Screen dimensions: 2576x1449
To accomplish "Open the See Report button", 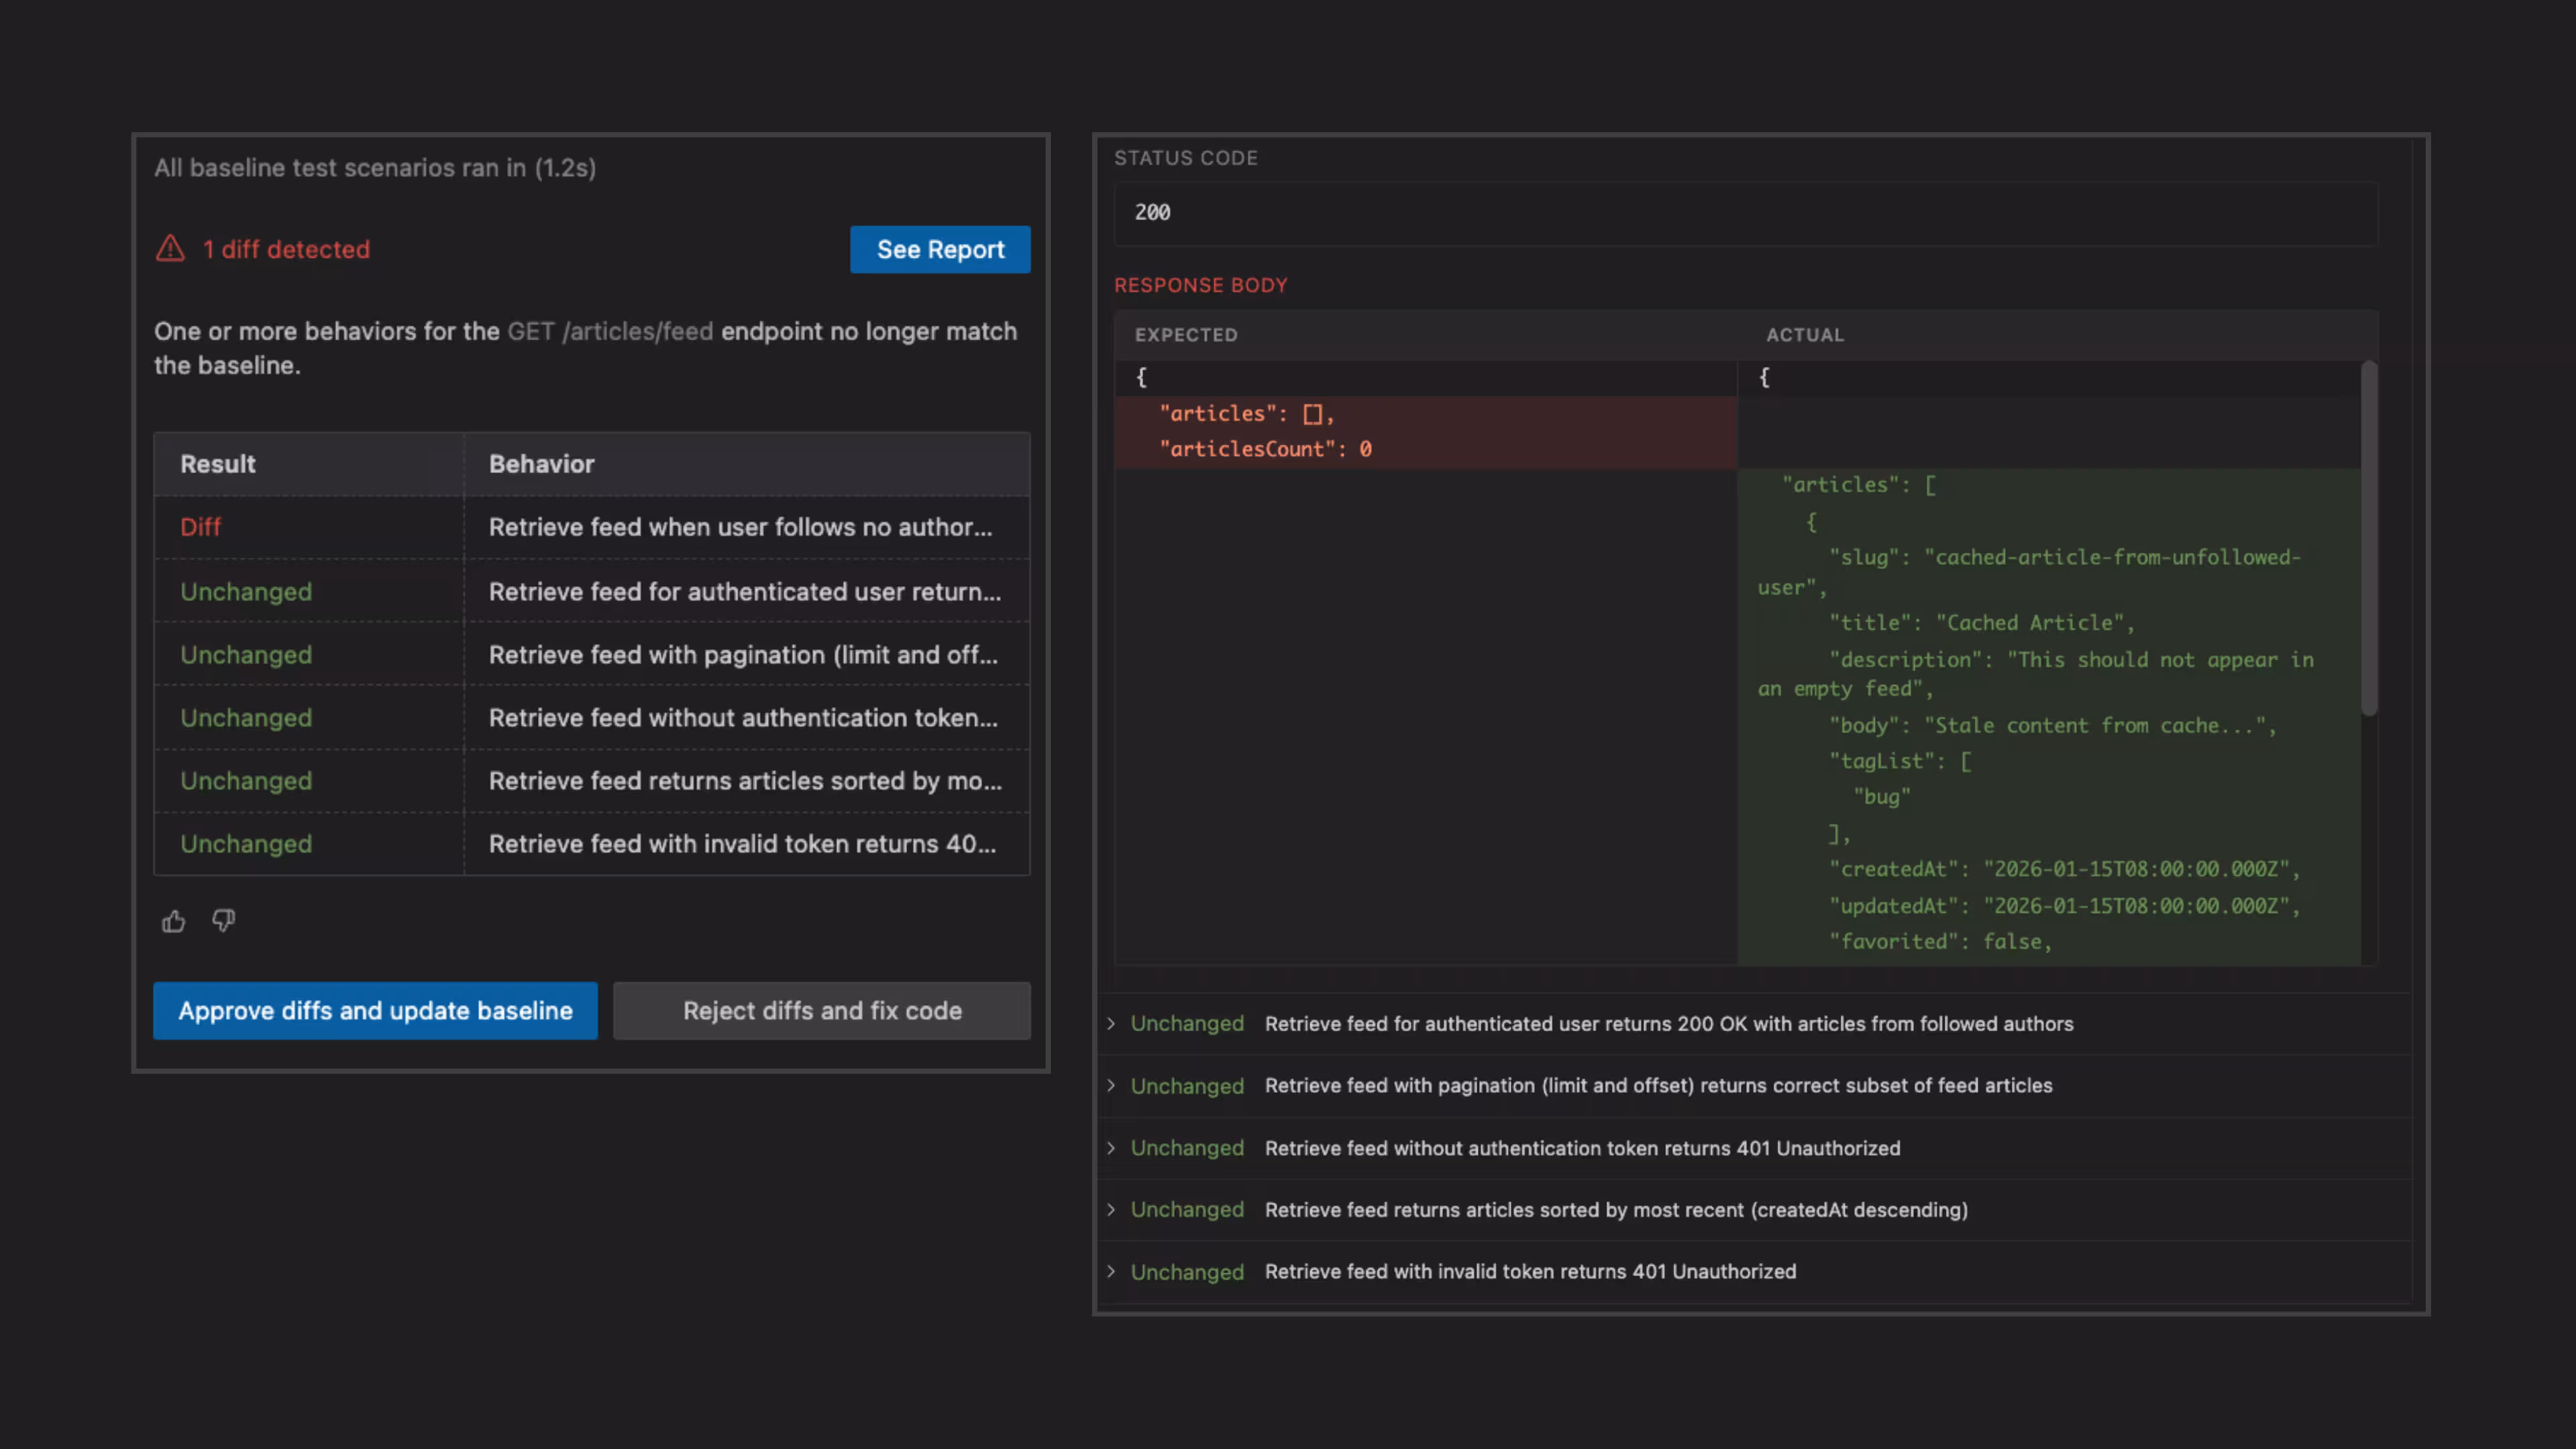I will pos(940,249).
